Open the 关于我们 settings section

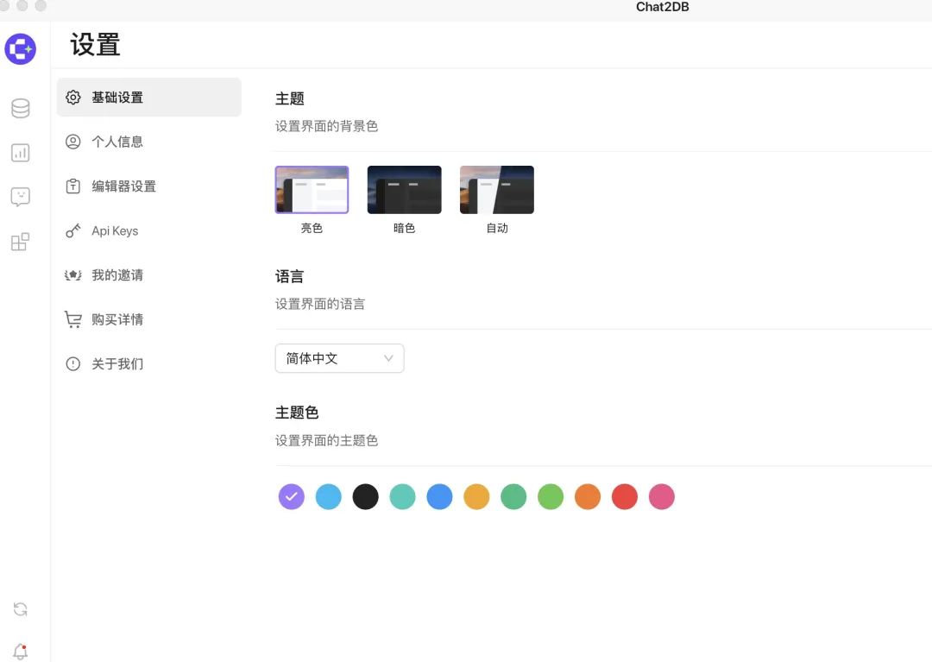(x=148, y=363)
